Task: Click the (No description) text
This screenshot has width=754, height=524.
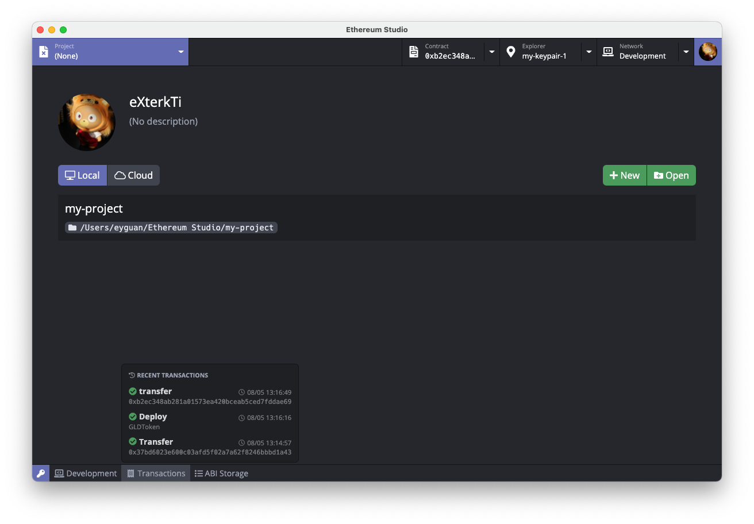Action: tap(163, 121)
